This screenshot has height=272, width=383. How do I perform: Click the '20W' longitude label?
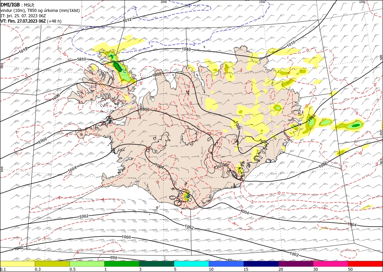(x=164, y=2)
